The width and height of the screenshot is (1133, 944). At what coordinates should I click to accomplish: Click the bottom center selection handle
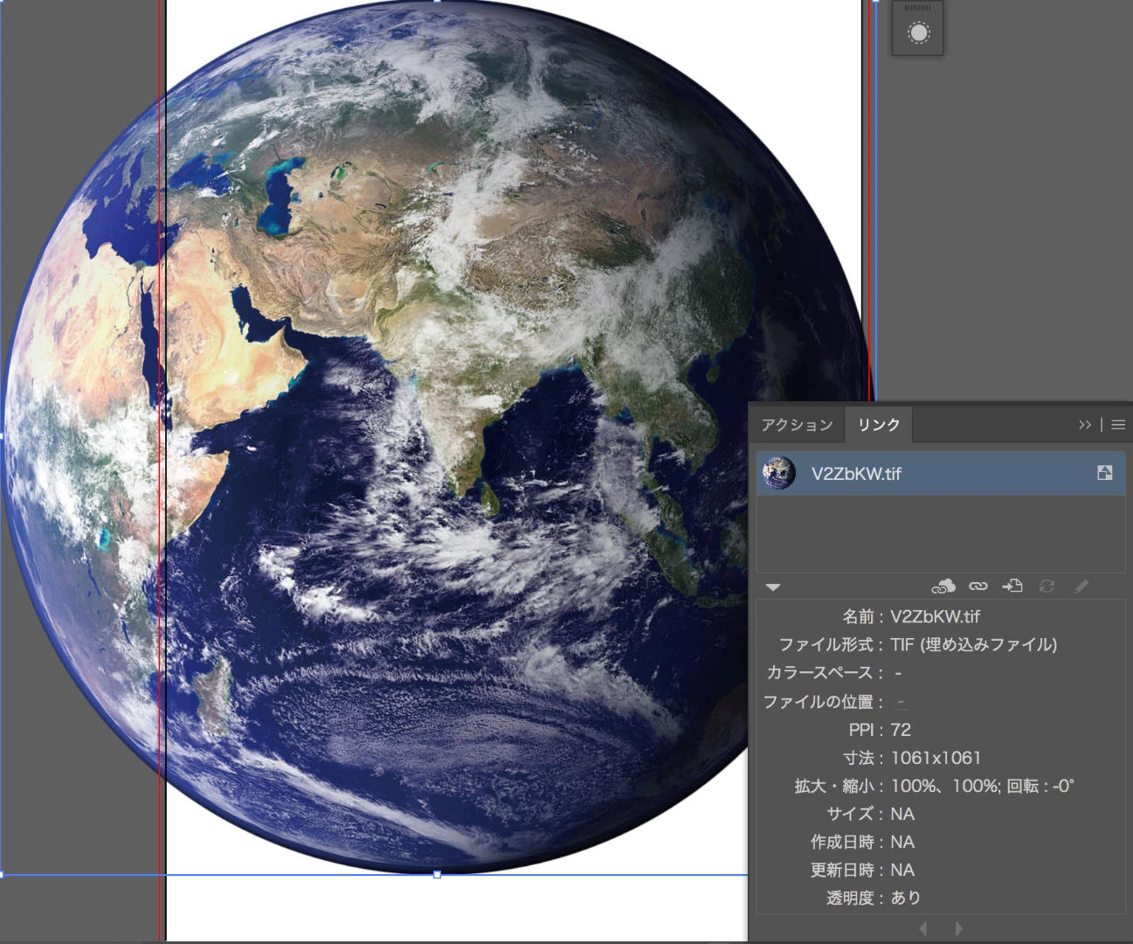coord(437,874)
